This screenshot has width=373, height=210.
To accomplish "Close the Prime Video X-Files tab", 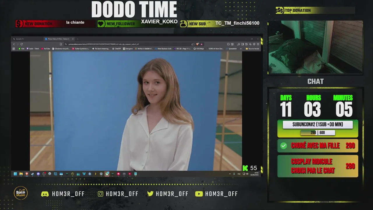I will tap(73, 39).
